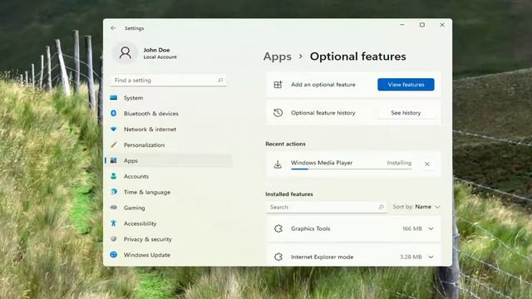The image size is (532, 299).
Task: Select Apps in the sidebar
Action: 168,160
